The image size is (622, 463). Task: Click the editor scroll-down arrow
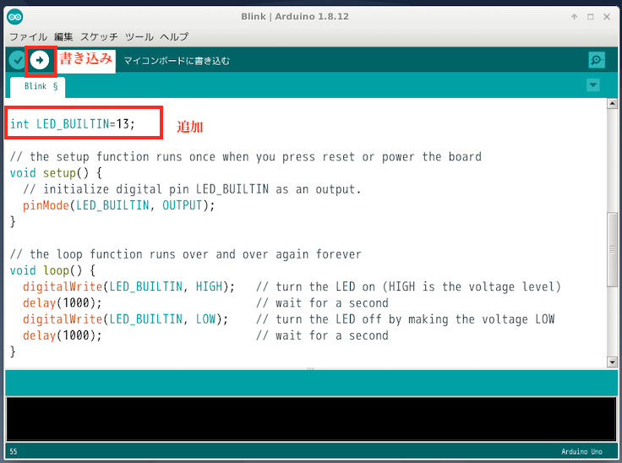pyautogui.click(x=613, y=362)
